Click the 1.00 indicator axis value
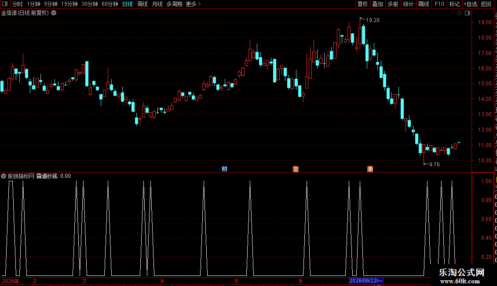 [x=486, y=181]
